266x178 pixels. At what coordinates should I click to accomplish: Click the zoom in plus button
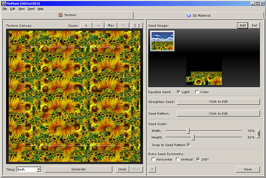[x=86, y=25]
